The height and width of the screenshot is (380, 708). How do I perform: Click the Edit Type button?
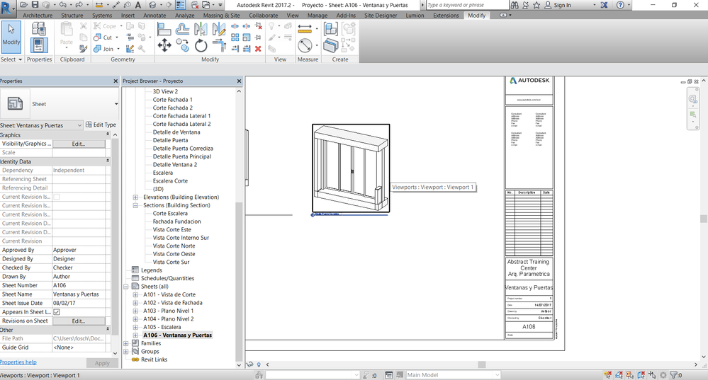[101, 125]
